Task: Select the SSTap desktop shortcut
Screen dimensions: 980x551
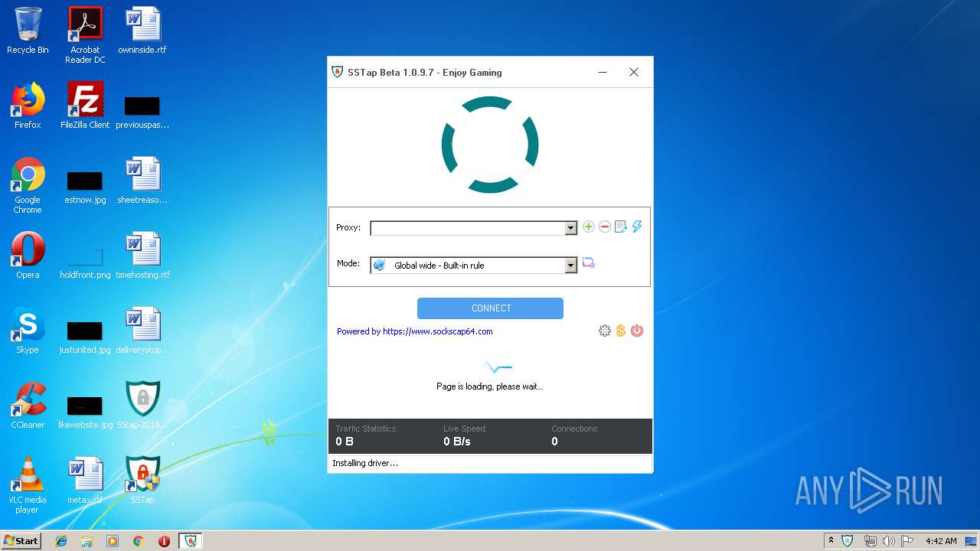Action: click(x=142, y=481)
